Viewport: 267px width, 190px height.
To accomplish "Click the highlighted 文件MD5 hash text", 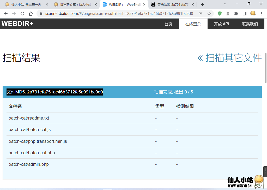I will 55,92.
